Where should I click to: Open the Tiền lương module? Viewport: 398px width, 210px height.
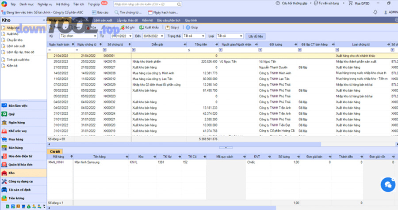(16, 198)
